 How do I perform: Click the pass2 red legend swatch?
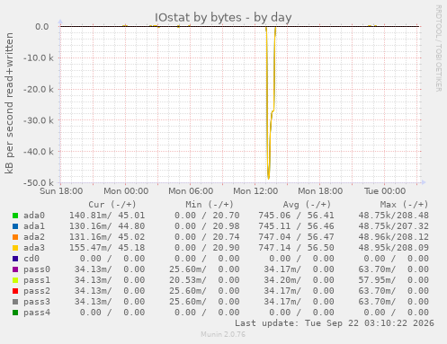point(15,291)
